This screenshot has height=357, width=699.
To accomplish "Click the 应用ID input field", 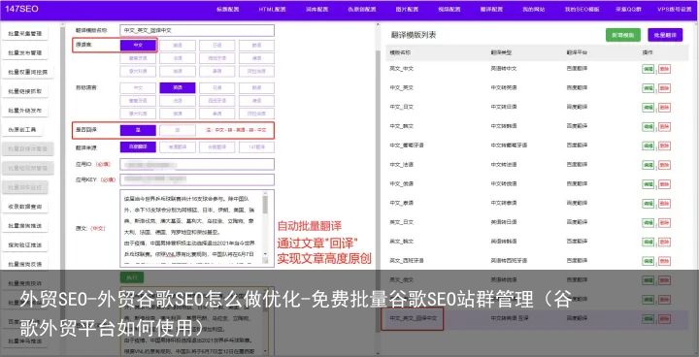I will 197,164.
